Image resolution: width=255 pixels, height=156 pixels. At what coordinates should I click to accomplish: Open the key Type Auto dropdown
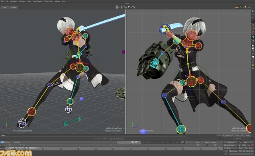249,142
